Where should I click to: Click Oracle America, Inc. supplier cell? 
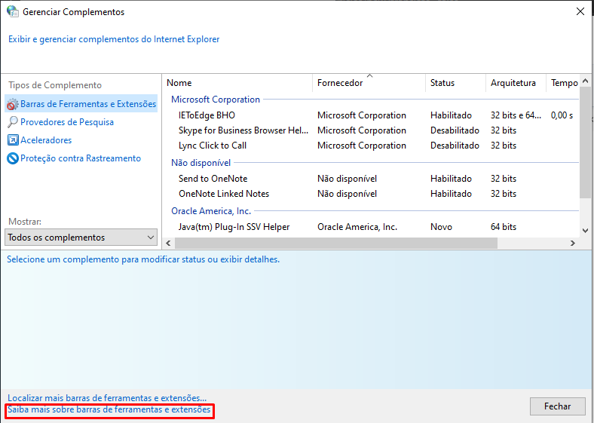(x=357, y=227)
